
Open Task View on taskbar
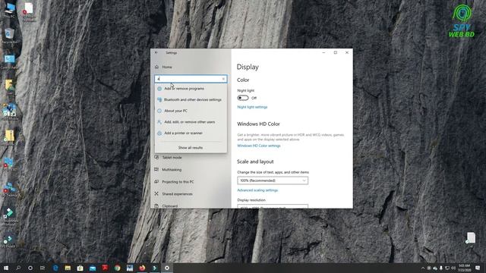click(43, 268)
